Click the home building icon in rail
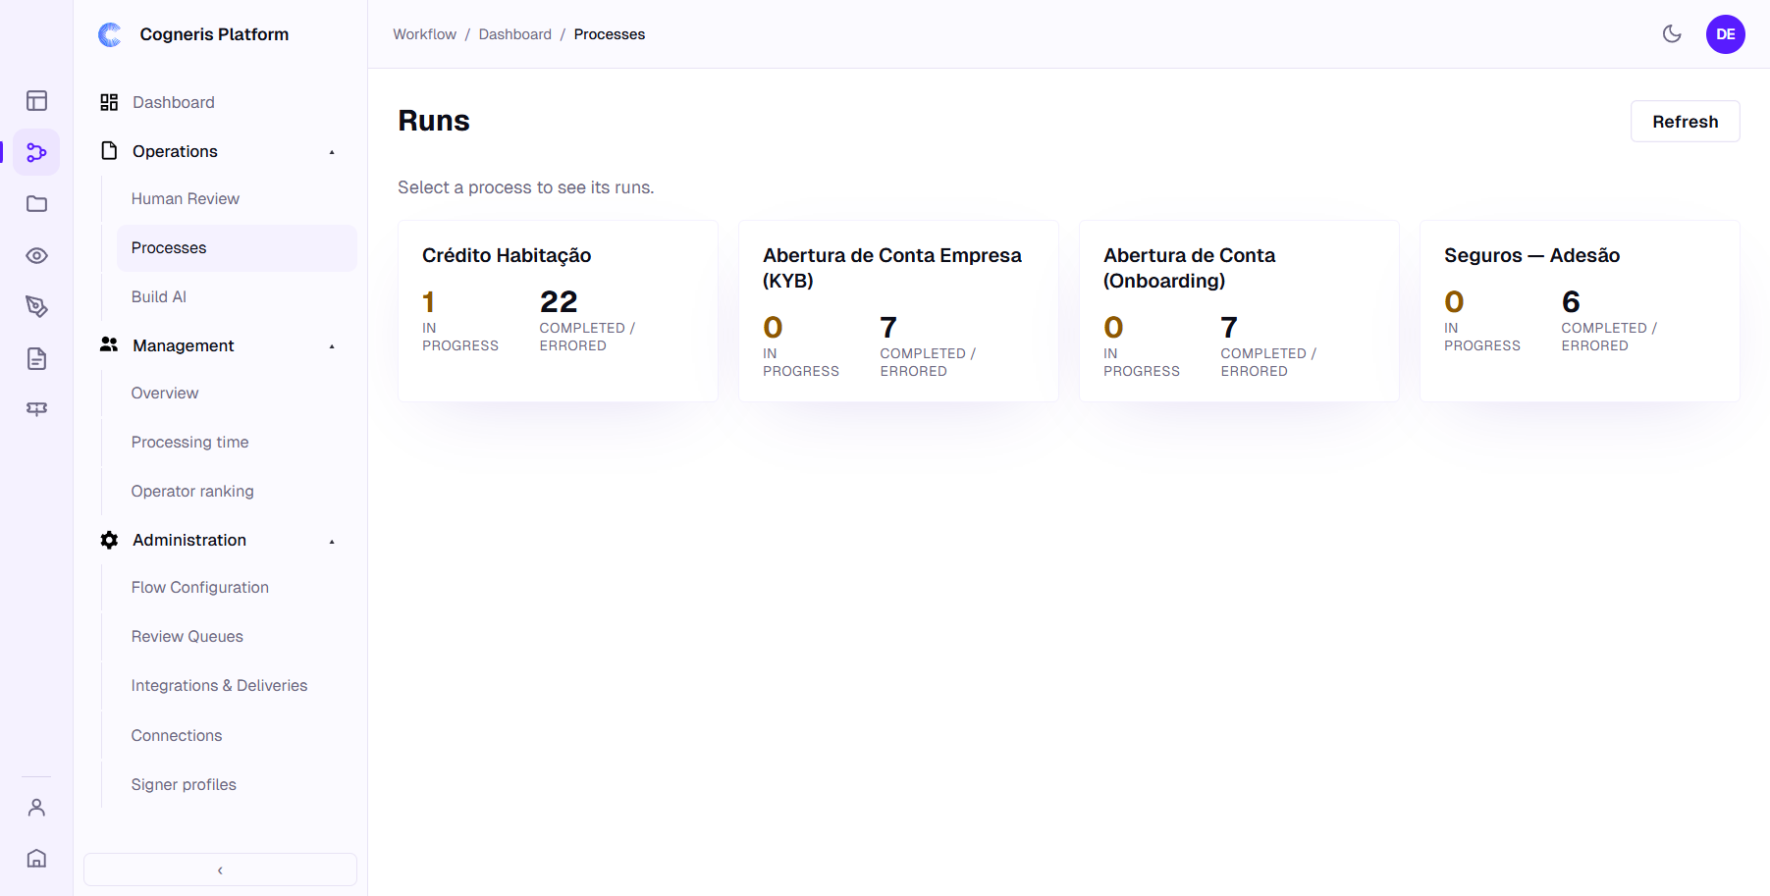The width and height of the screenshot is (1770, 896). pyautogui.click(x=36, y=859)
